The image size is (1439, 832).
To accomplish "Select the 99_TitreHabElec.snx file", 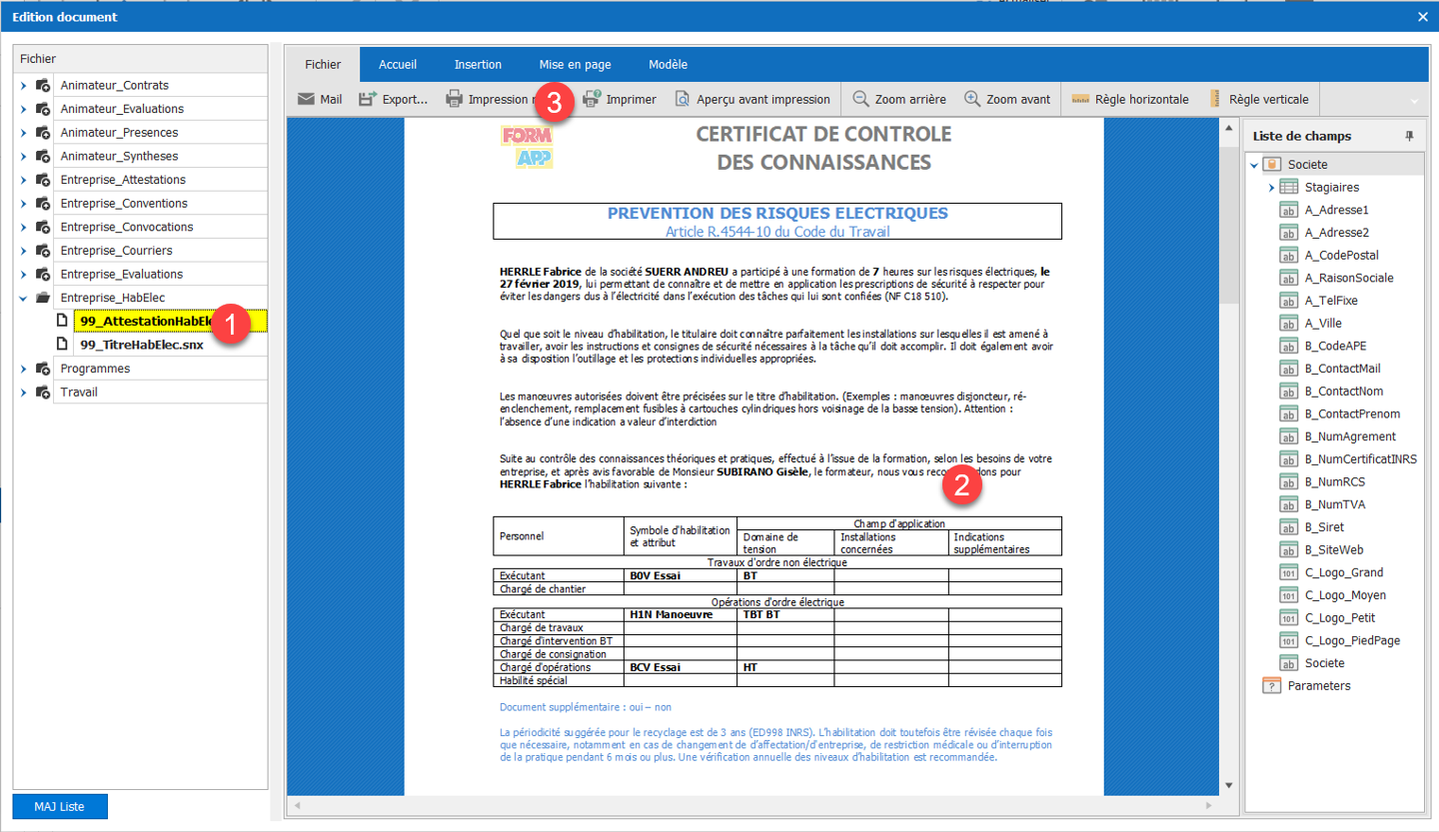I will [142, 345].
